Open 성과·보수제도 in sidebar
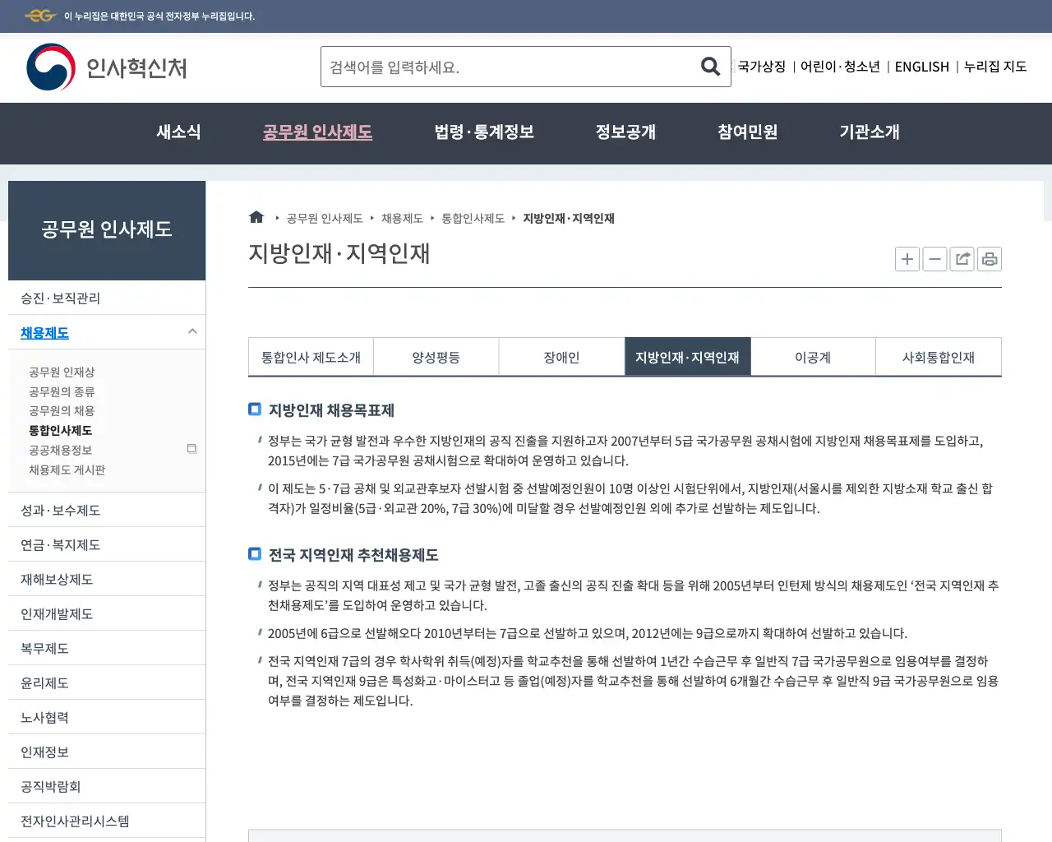Image resolution: width=1052 pixels, height=842 pixels. point(107,510)
